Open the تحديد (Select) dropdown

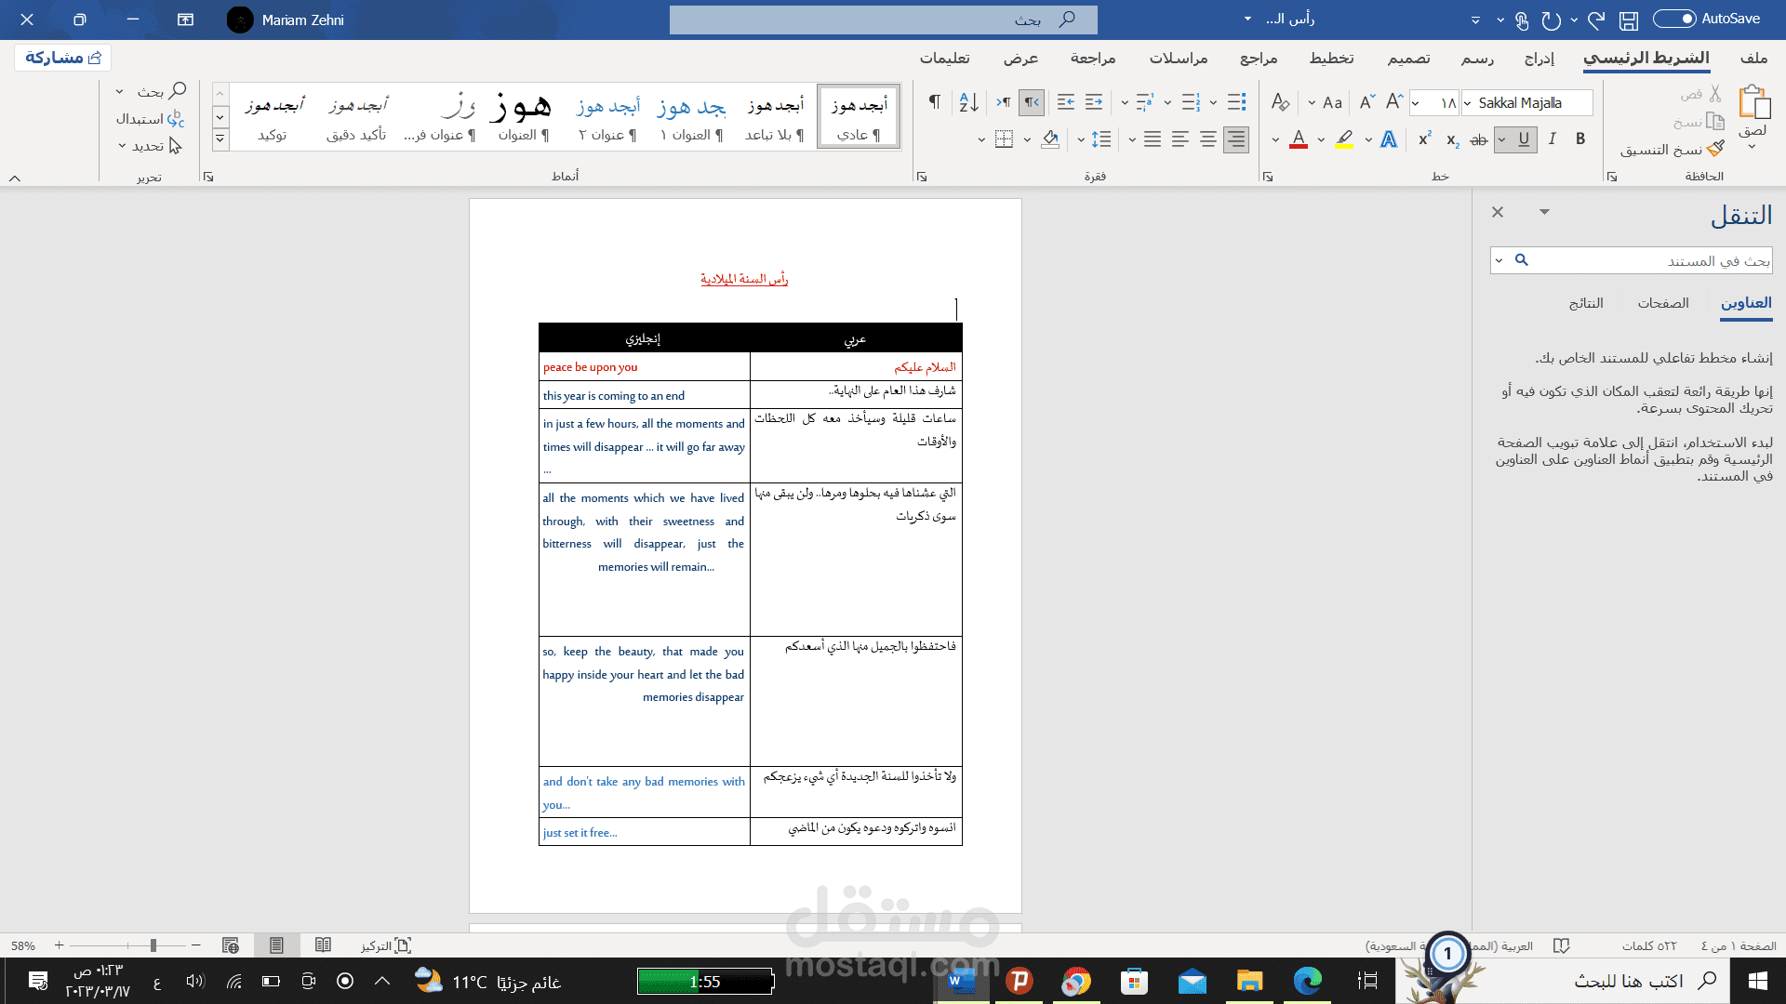149,146
